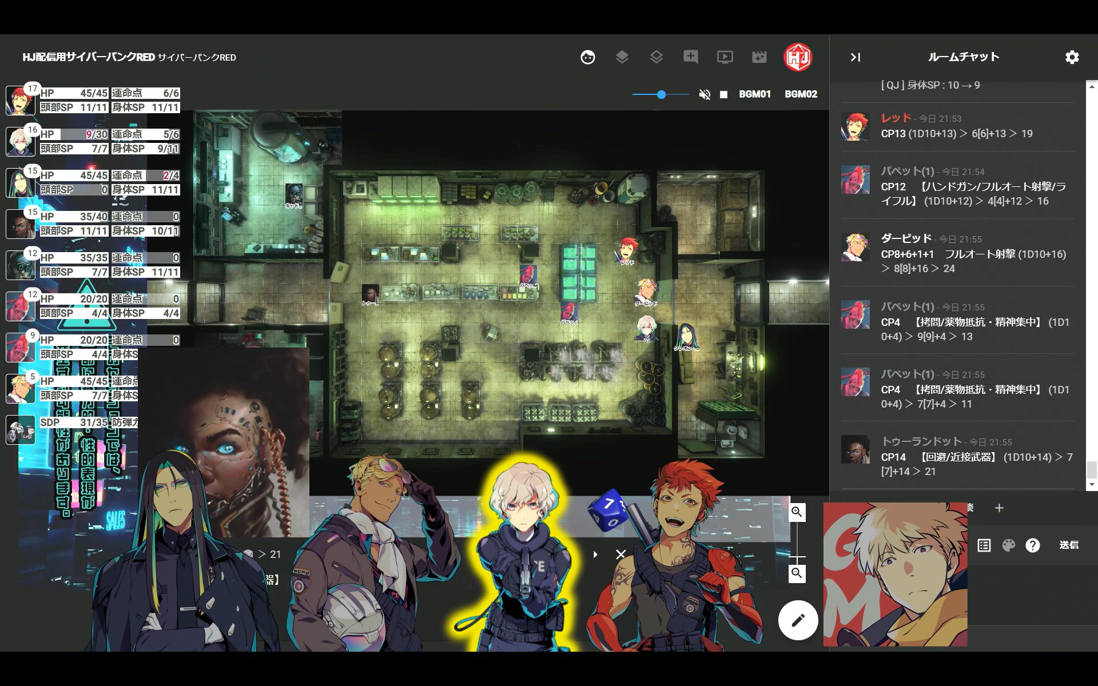Open the background layers outline icon
Viewport: 1098px width, 686px height.
656,57
